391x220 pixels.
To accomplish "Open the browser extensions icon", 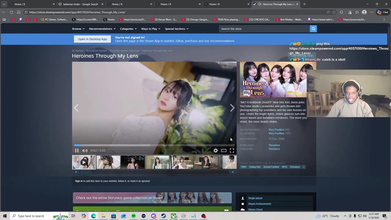I will [x=342, y=12].
